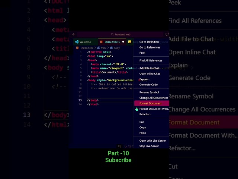Select Change All Occurrences
Viewport: 238px width, 179px height.
tap(154, 98)
